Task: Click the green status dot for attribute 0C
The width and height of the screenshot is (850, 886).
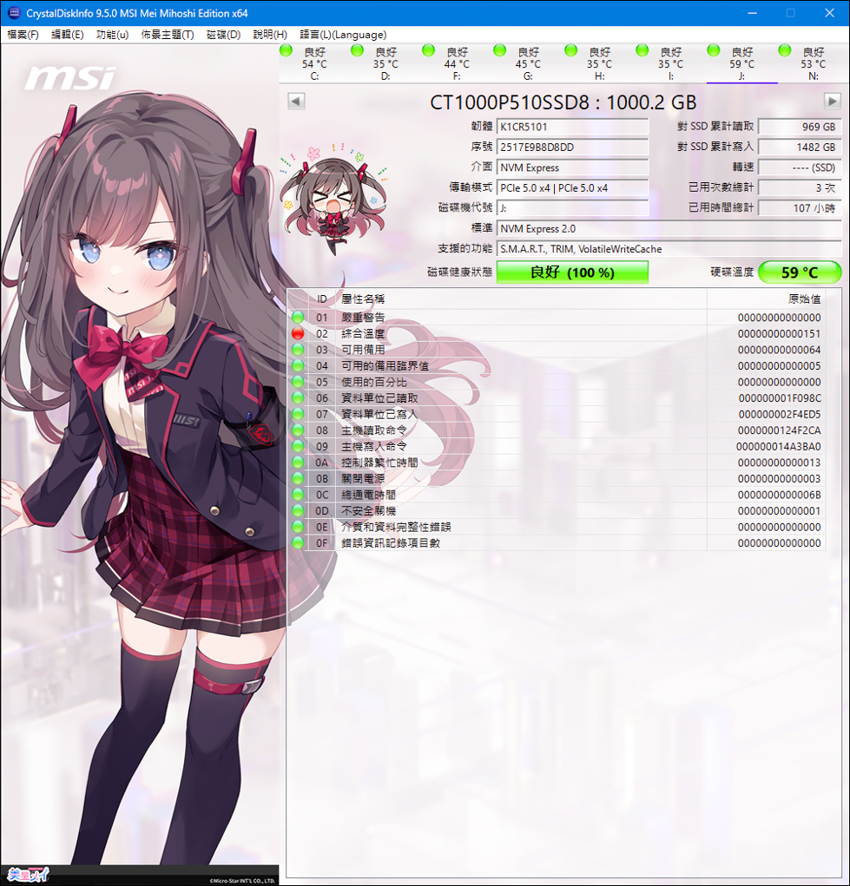Action: pyautogui.click(x=298, y=495)
